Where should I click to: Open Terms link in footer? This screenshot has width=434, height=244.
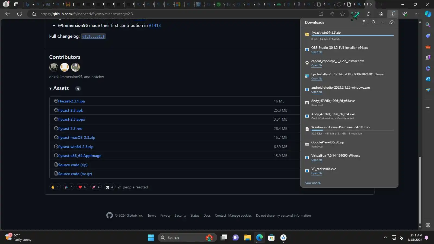[152, 216]
